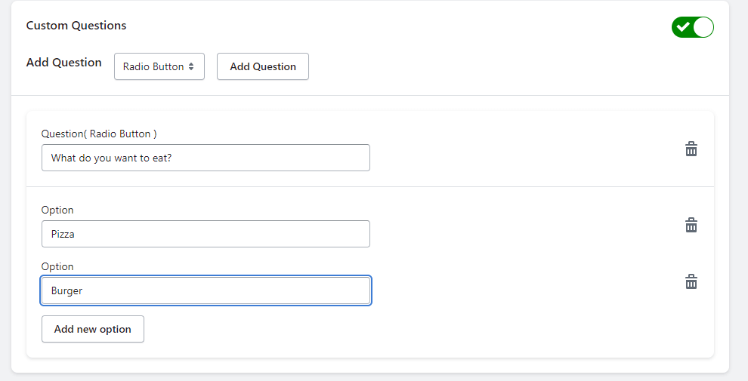Click the Option label above Pizza
This screenshot has width=748, height=381.
[x=57, y=210]
